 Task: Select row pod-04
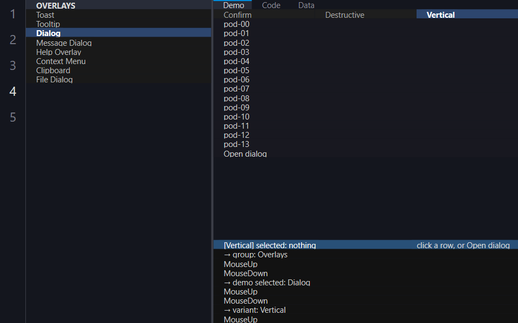coord(366,61)
